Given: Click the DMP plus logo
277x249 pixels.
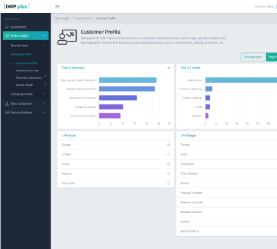Looking at the screenshot, I should click(17, 6).
